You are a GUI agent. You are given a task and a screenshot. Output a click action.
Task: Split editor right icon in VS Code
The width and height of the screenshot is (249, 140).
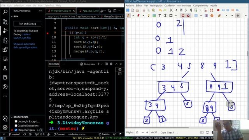(x=115, y=11)
